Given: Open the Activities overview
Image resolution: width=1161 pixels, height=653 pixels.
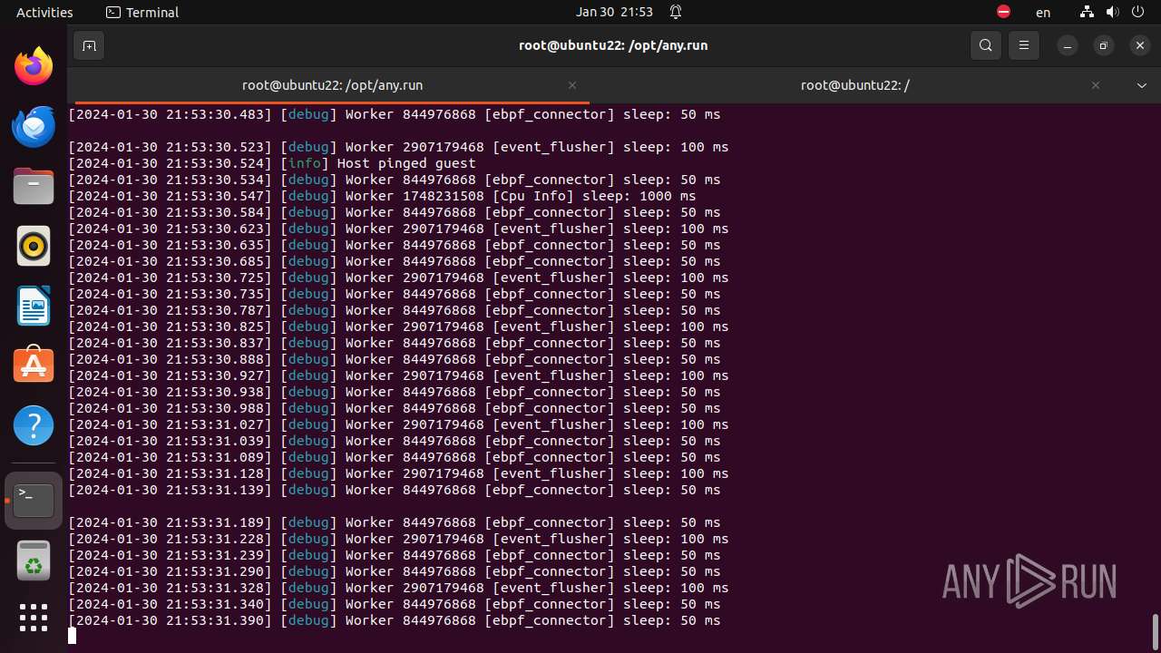Looking at the screenshot, I should [x=44, y=12].
